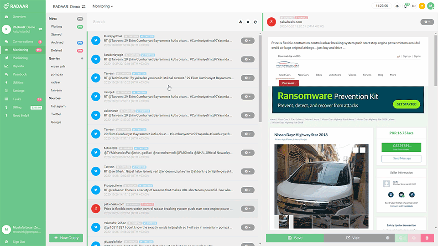Toggle the eye visibility icon in top bar
The image size is (438, 246).
pyautogui.click(x=397, y=6)
